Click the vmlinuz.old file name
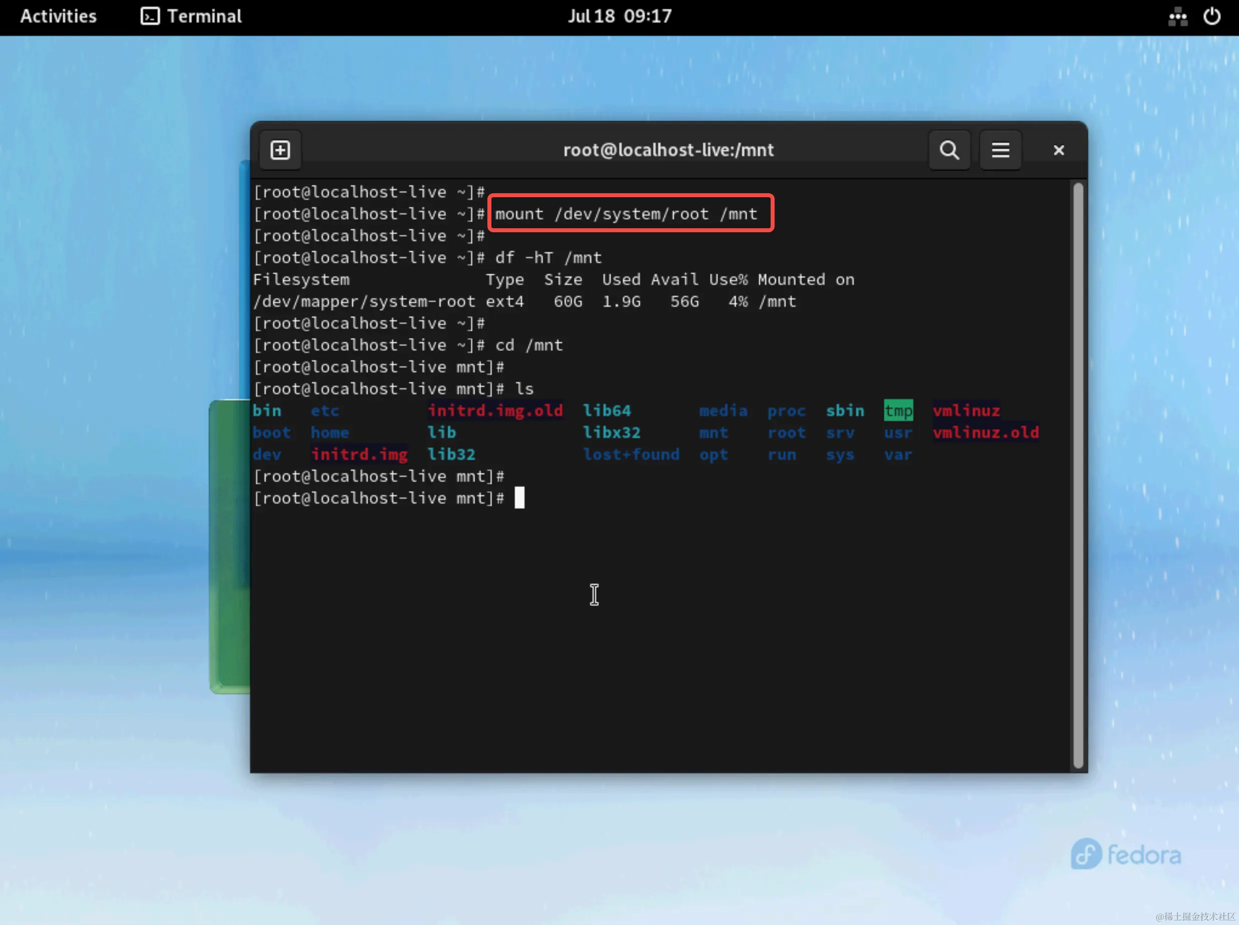Viewport: 1239px width, 925px height. tap(985, 433)
